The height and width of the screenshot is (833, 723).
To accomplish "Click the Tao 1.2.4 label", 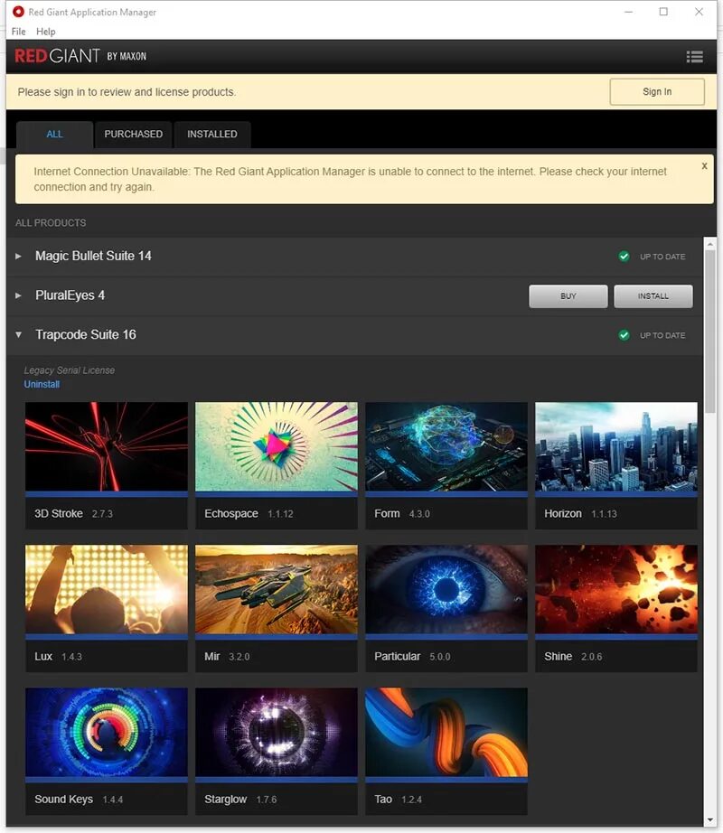I will click(x=398, y=800).
